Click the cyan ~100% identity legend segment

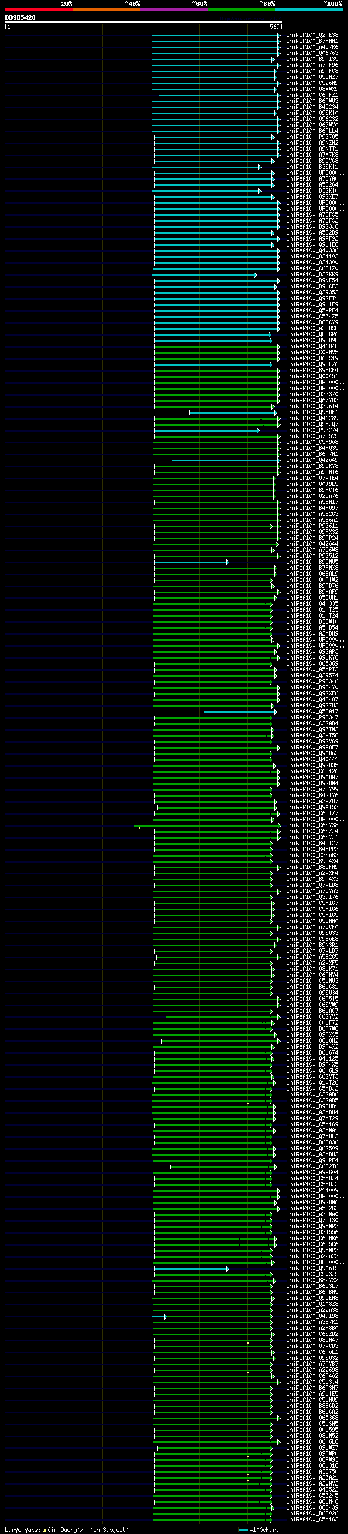(x=309, y=10)
